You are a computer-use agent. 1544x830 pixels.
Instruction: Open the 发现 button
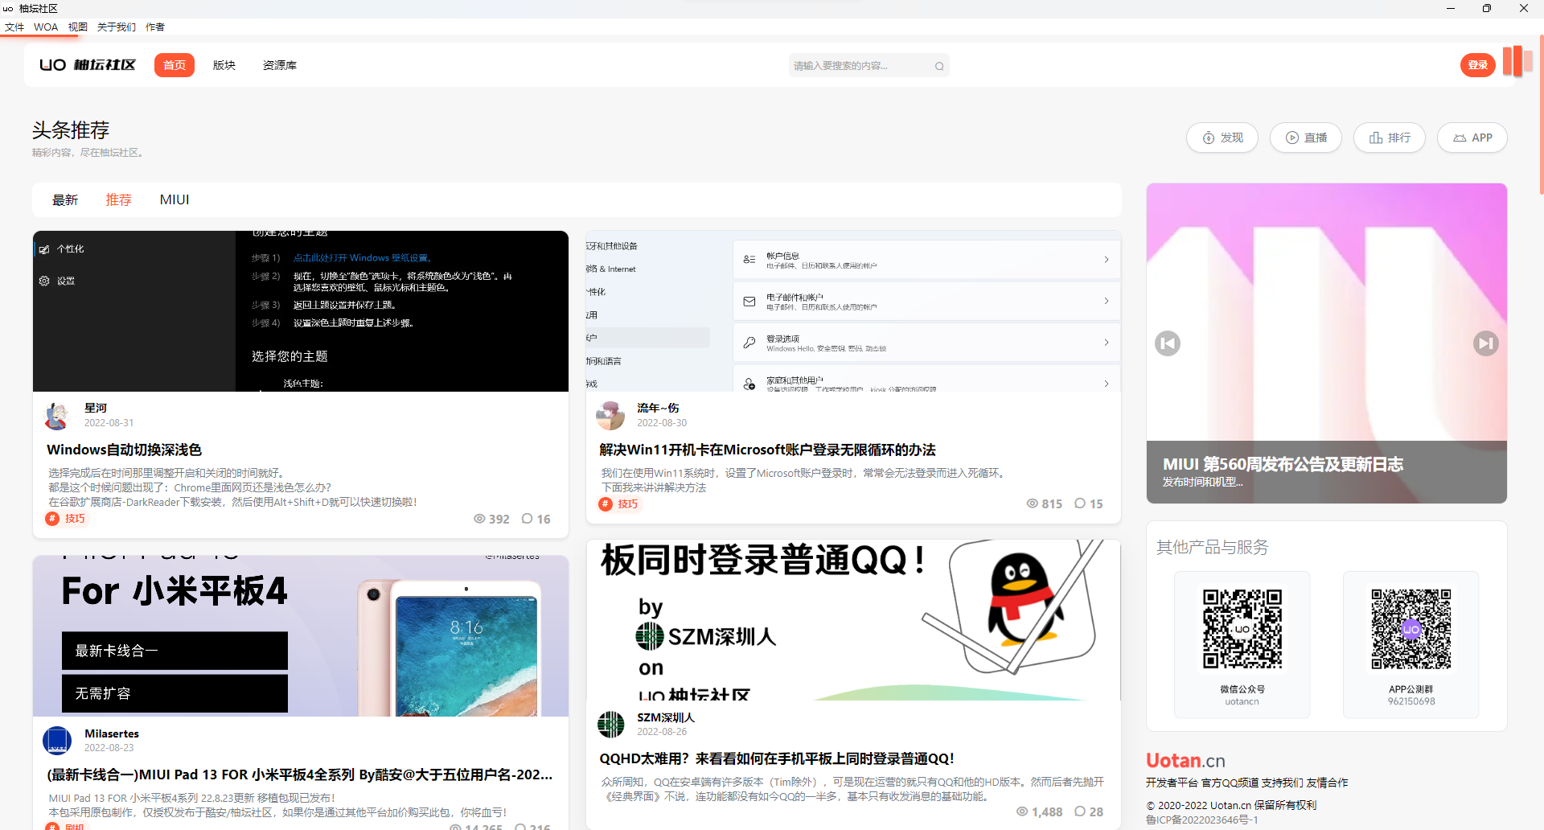click(1222, 138)
